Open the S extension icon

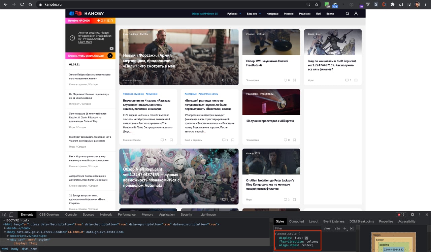pos(376,5)
